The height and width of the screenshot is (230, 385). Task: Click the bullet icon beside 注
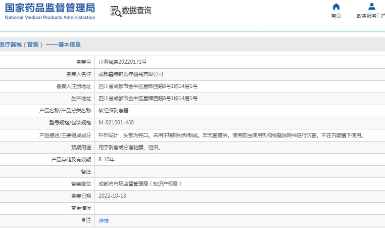pos(83,220)
